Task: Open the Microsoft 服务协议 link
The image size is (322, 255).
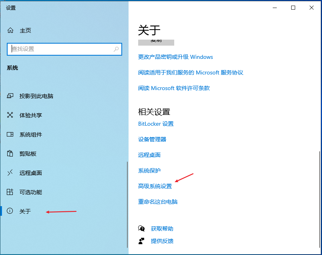Action: coord(191,72)
